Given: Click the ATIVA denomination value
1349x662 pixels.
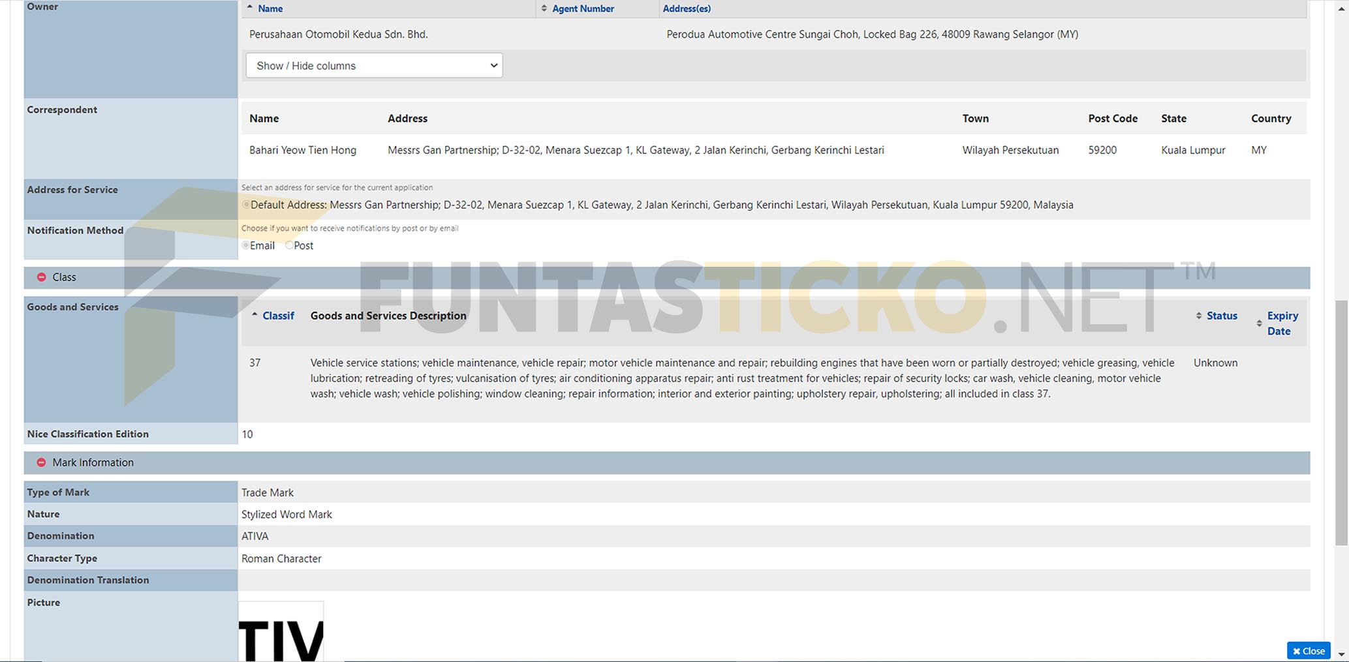Looking at the screenshot, I should pyautogui.click(x=255, y=536).
